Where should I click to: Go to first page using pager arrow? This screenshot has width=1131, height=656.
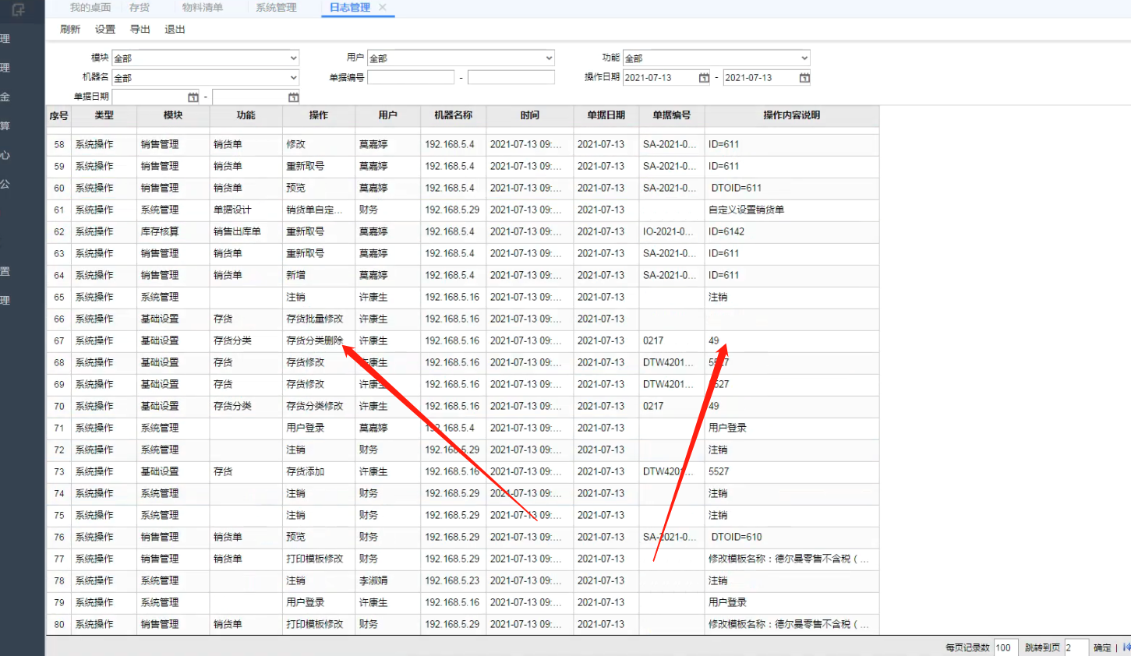pos(1126,647)
